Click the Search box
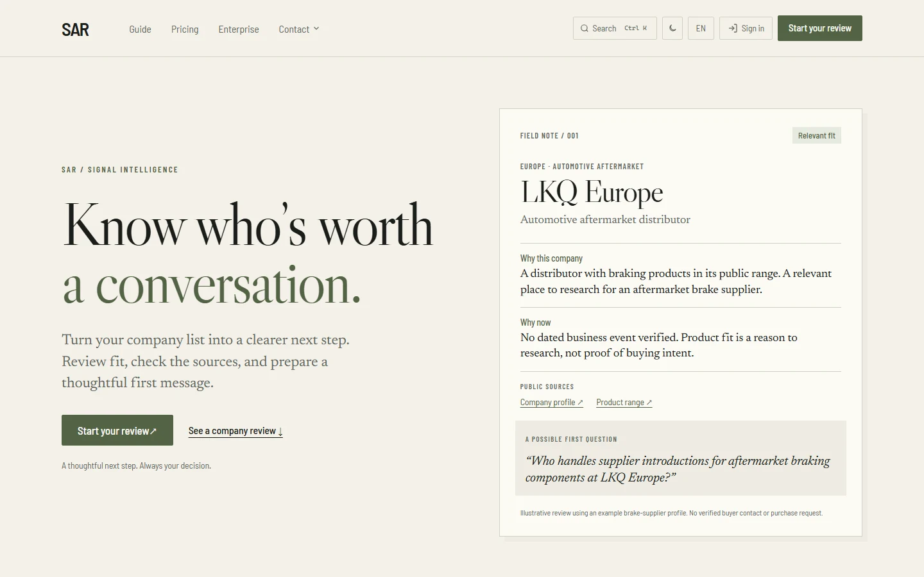The image size is (924, 577). [615, 28]
